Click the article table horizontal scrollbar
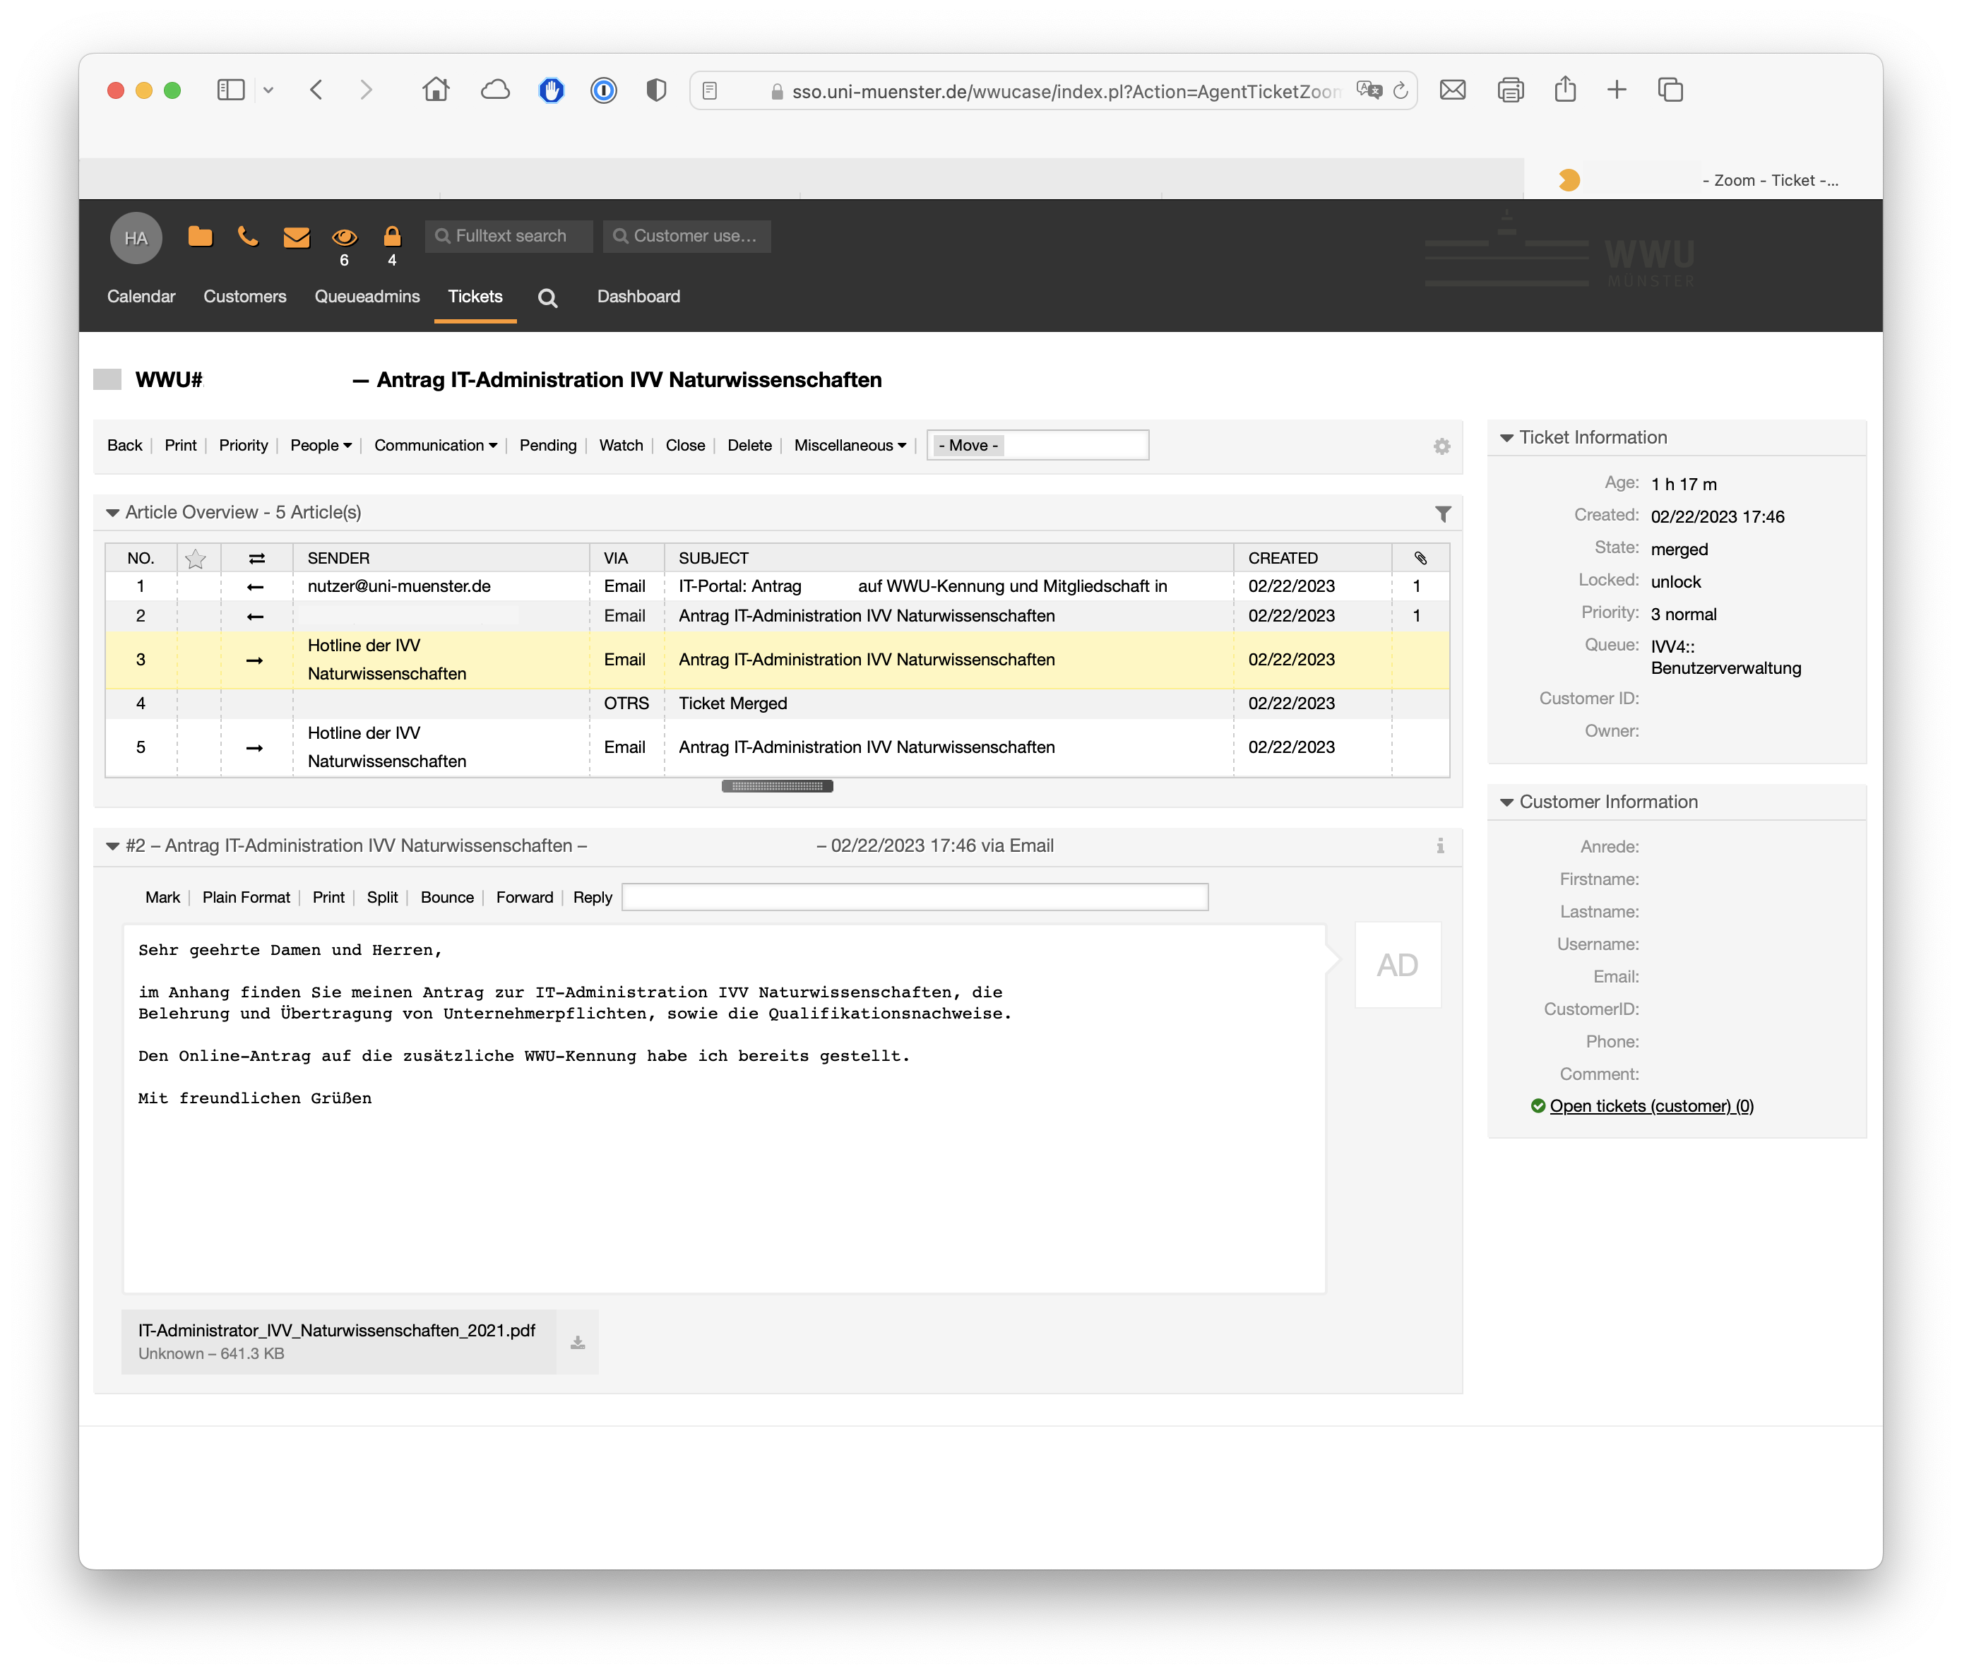The height and width of the screenshot is (1674, 1962). 776,786
